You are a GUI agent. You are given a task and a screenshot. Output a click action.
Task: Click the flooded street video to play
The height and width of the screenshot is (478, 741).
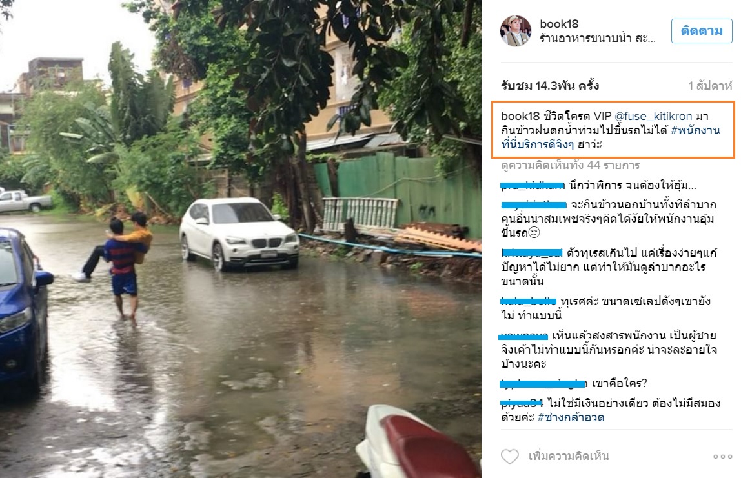(x=241, y=239)
